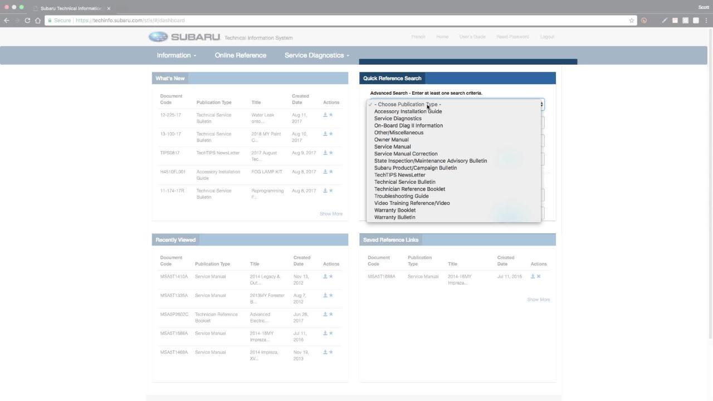Star the 13-100-17 bulletin as favorite
This screenshot has height=401, width=713.
pos(331,134)
